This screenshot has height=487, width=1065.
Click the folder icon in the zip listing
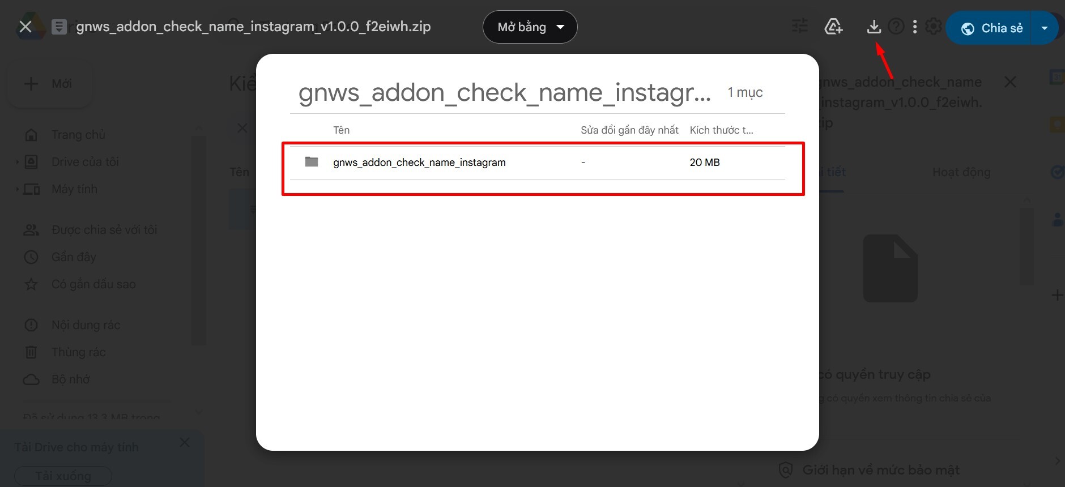(x=312, y=162)
